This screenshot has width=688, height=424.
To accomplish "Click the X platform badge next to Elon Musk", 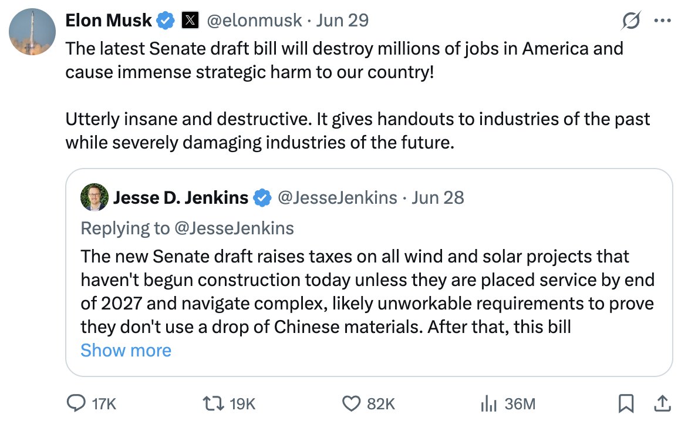I will (189, 19).
